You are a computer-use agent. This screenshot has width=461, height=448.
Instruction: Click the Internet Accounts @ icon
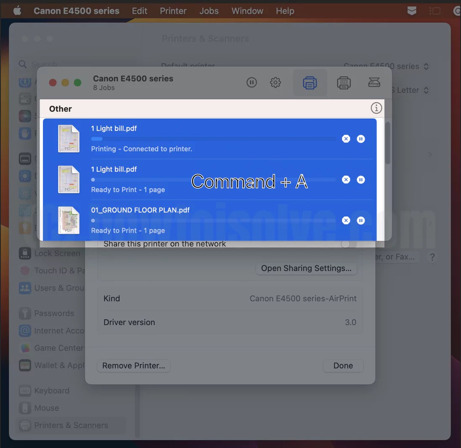25,331
